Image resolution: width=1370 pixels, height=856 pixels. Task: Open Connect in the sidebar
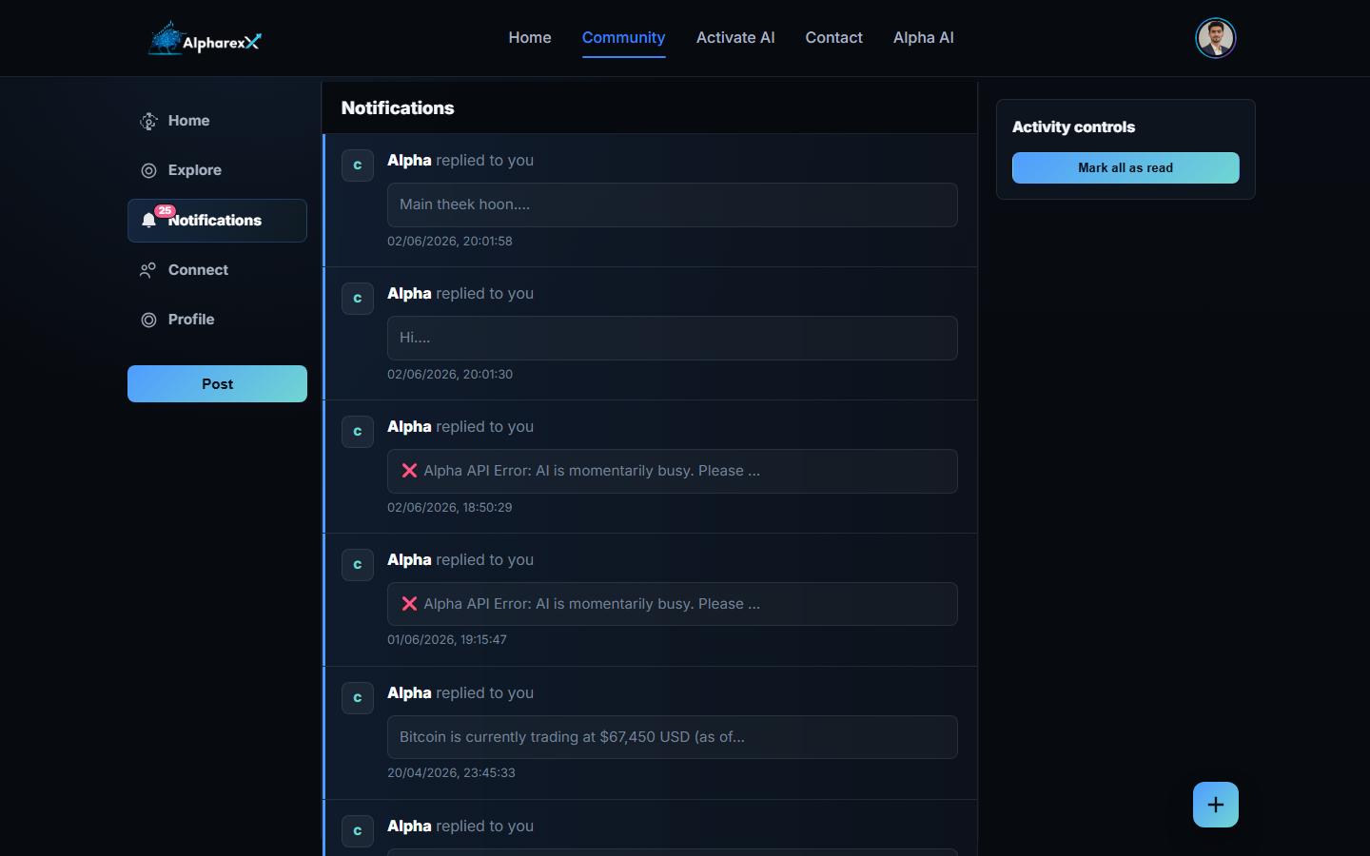pyautogui.click(x=217, y=270)
